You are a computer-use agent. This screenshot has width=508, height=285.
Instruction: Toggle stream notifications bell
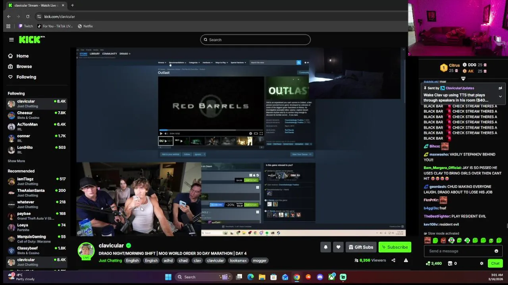(x=326, y=247)
